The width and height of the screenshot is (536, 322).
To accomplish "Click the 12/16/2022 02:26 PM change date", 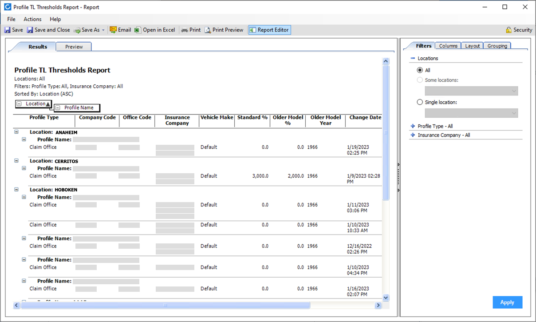I will (359, 249).
